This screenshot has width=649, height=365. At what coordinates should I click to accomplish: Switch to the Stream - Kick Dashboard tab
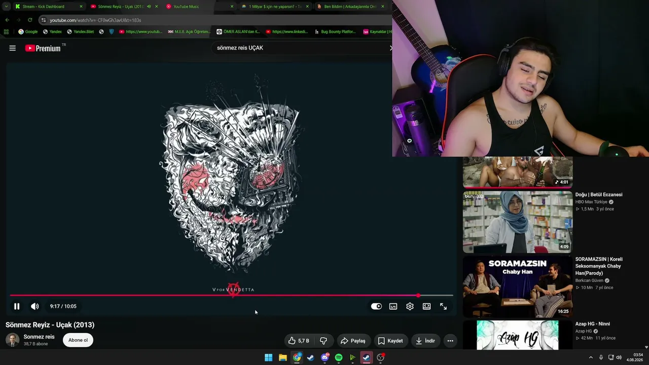(43, 7)
